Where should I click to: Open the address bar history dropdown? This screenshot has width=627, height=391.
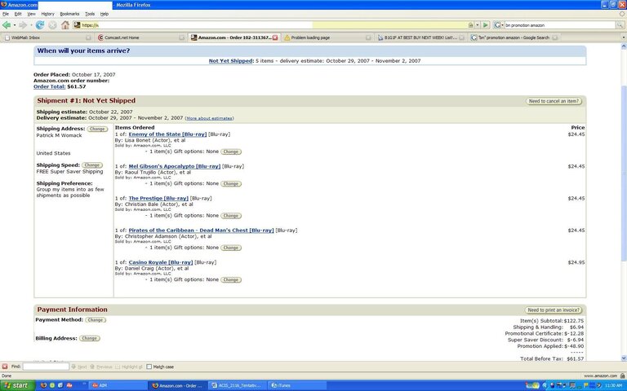[x=477, y=25]
